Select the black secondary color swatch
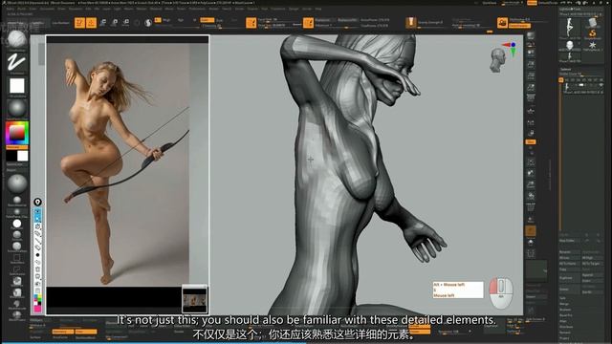The height and width of the screenshot is (344, 612). (x=11, y=156)
